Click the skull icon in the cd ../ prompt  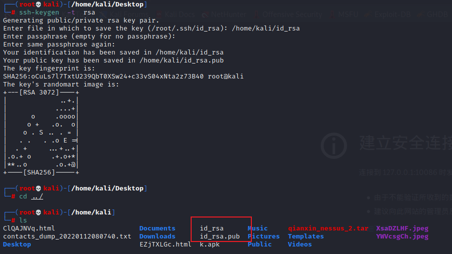coord(39,188)
